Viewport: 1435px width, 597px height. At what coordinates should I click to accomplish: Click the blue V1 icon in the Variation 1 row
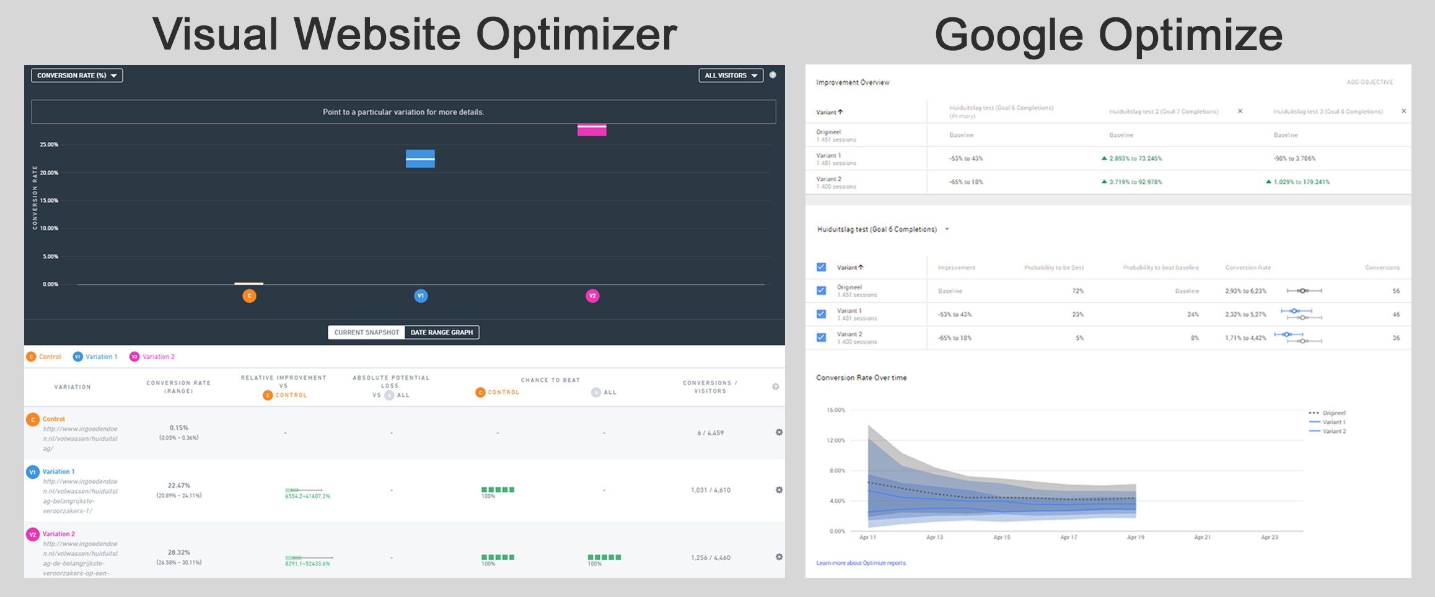33,472
